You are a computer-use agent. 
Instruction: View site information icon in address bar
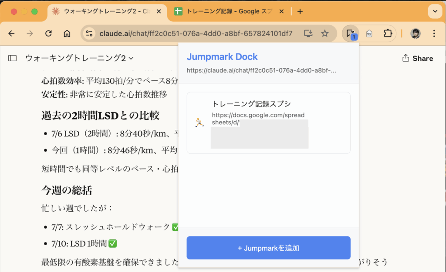point(89,33)
